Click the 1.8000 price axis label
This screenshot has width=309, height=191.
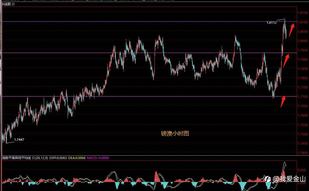[303, 41]
